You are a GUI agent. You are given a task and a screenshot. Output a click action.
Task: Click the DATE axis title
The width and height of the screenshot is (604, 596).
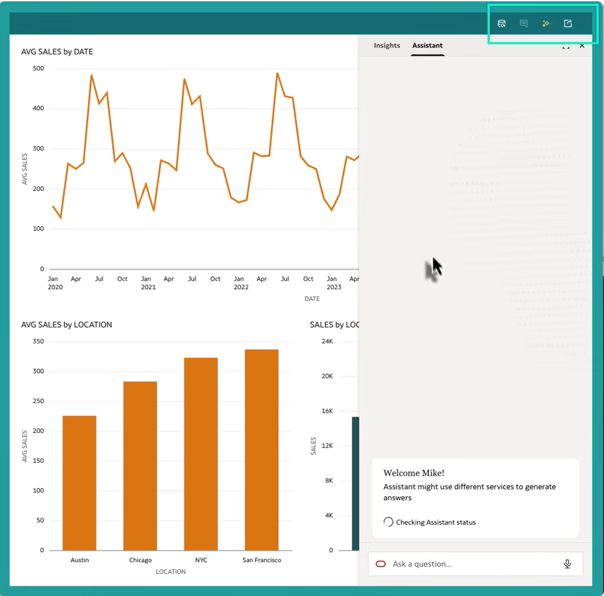click(312, 299)
